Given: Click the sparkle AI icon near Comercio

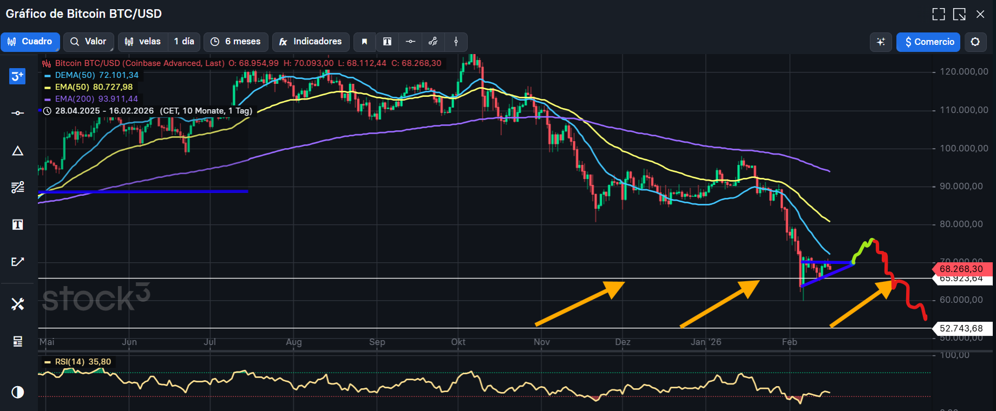Looking at the screenshot, I should pyautogui.click(x=881, y=42).
